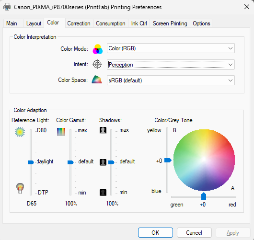The height and width of the screenshot is (240, 254).
Task: Click the Shadows max label
Action: pyautogui.click(x=124, y=130)
